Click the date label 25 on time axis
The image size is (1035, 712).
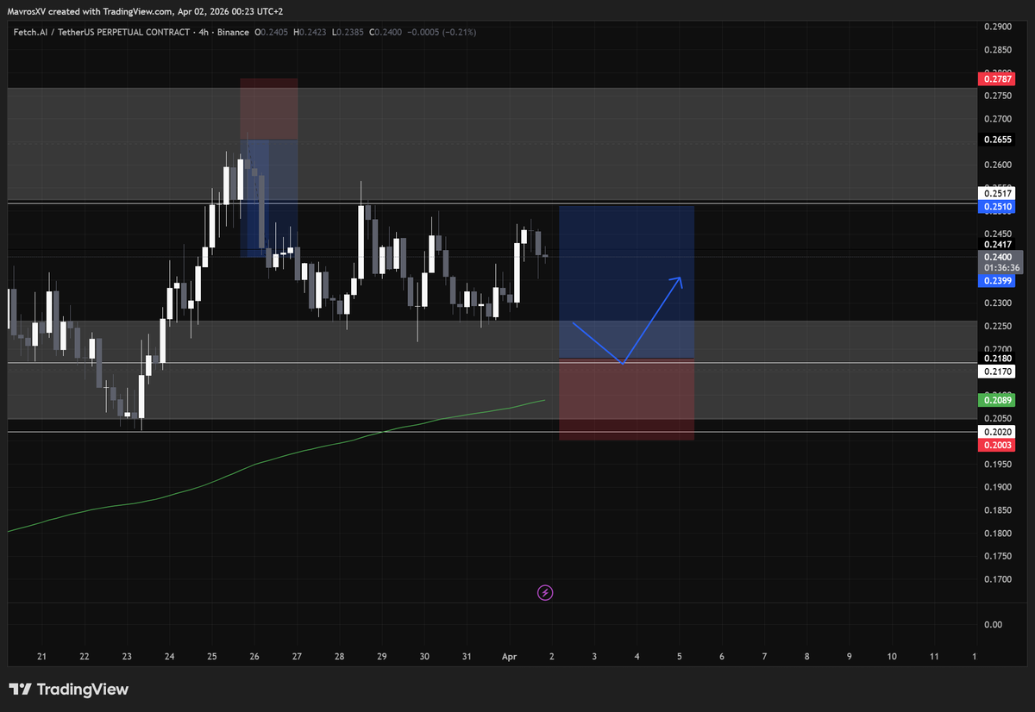coord(211,657)
